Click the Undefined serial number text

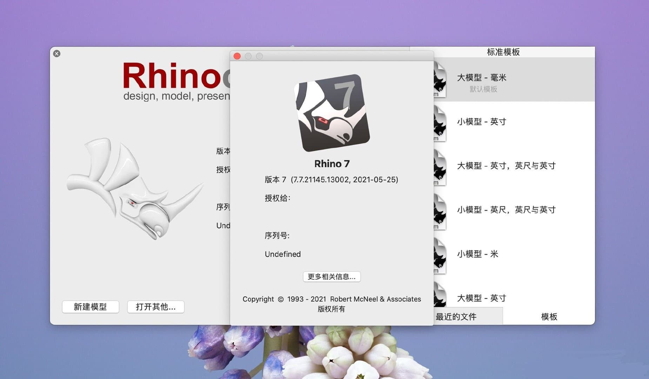(x=283, y=254)
